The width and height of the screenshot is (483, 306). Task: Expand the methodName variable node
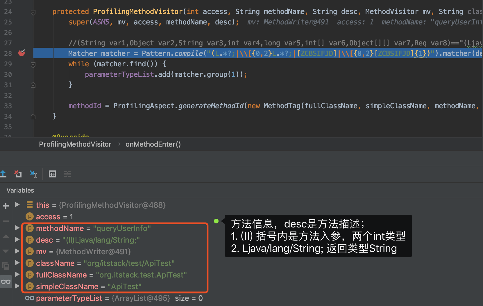pos(17,228)
